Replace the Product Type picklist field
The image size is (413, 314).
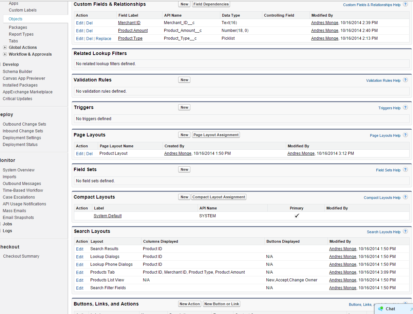(x=104, y=39)
